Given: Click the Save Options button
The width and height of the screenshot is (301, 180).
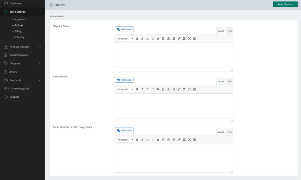Looking at the screenshot, I should tap(285, 4).
